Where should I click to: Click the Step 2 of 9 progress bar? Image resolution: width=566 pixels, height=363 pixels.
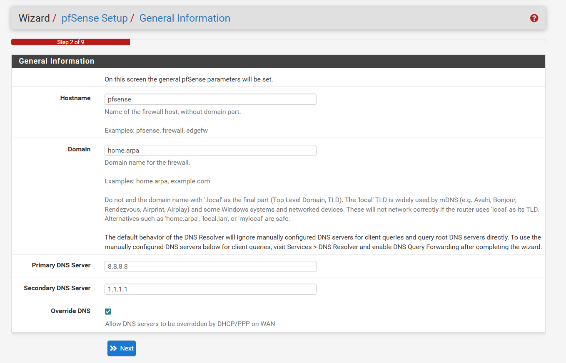(70, 42)
